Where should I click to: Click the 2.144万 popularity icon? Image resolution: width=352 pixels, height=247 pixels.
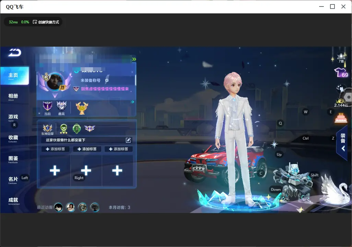coord(341,103)
